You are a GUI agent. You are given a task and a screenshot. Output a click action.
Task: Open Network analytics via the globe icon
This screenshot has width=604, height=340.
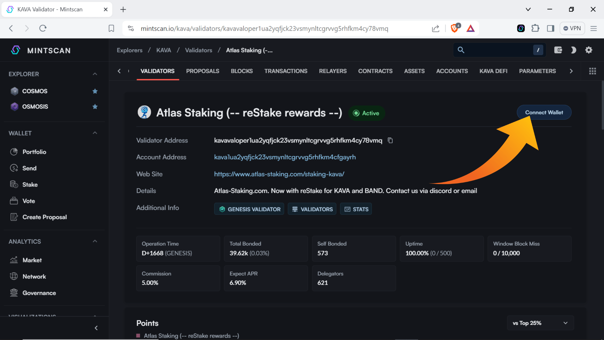coord(14,276)
